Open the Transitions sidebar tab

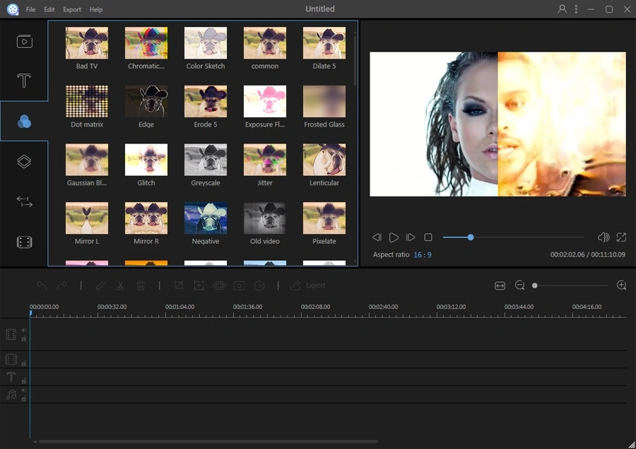[24, 202]
